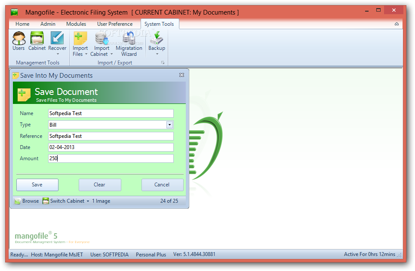Expand the Backup dropdown arrow
Image resolution: width=415 pixels, height=271 pixels.
(x=157, y=54)
